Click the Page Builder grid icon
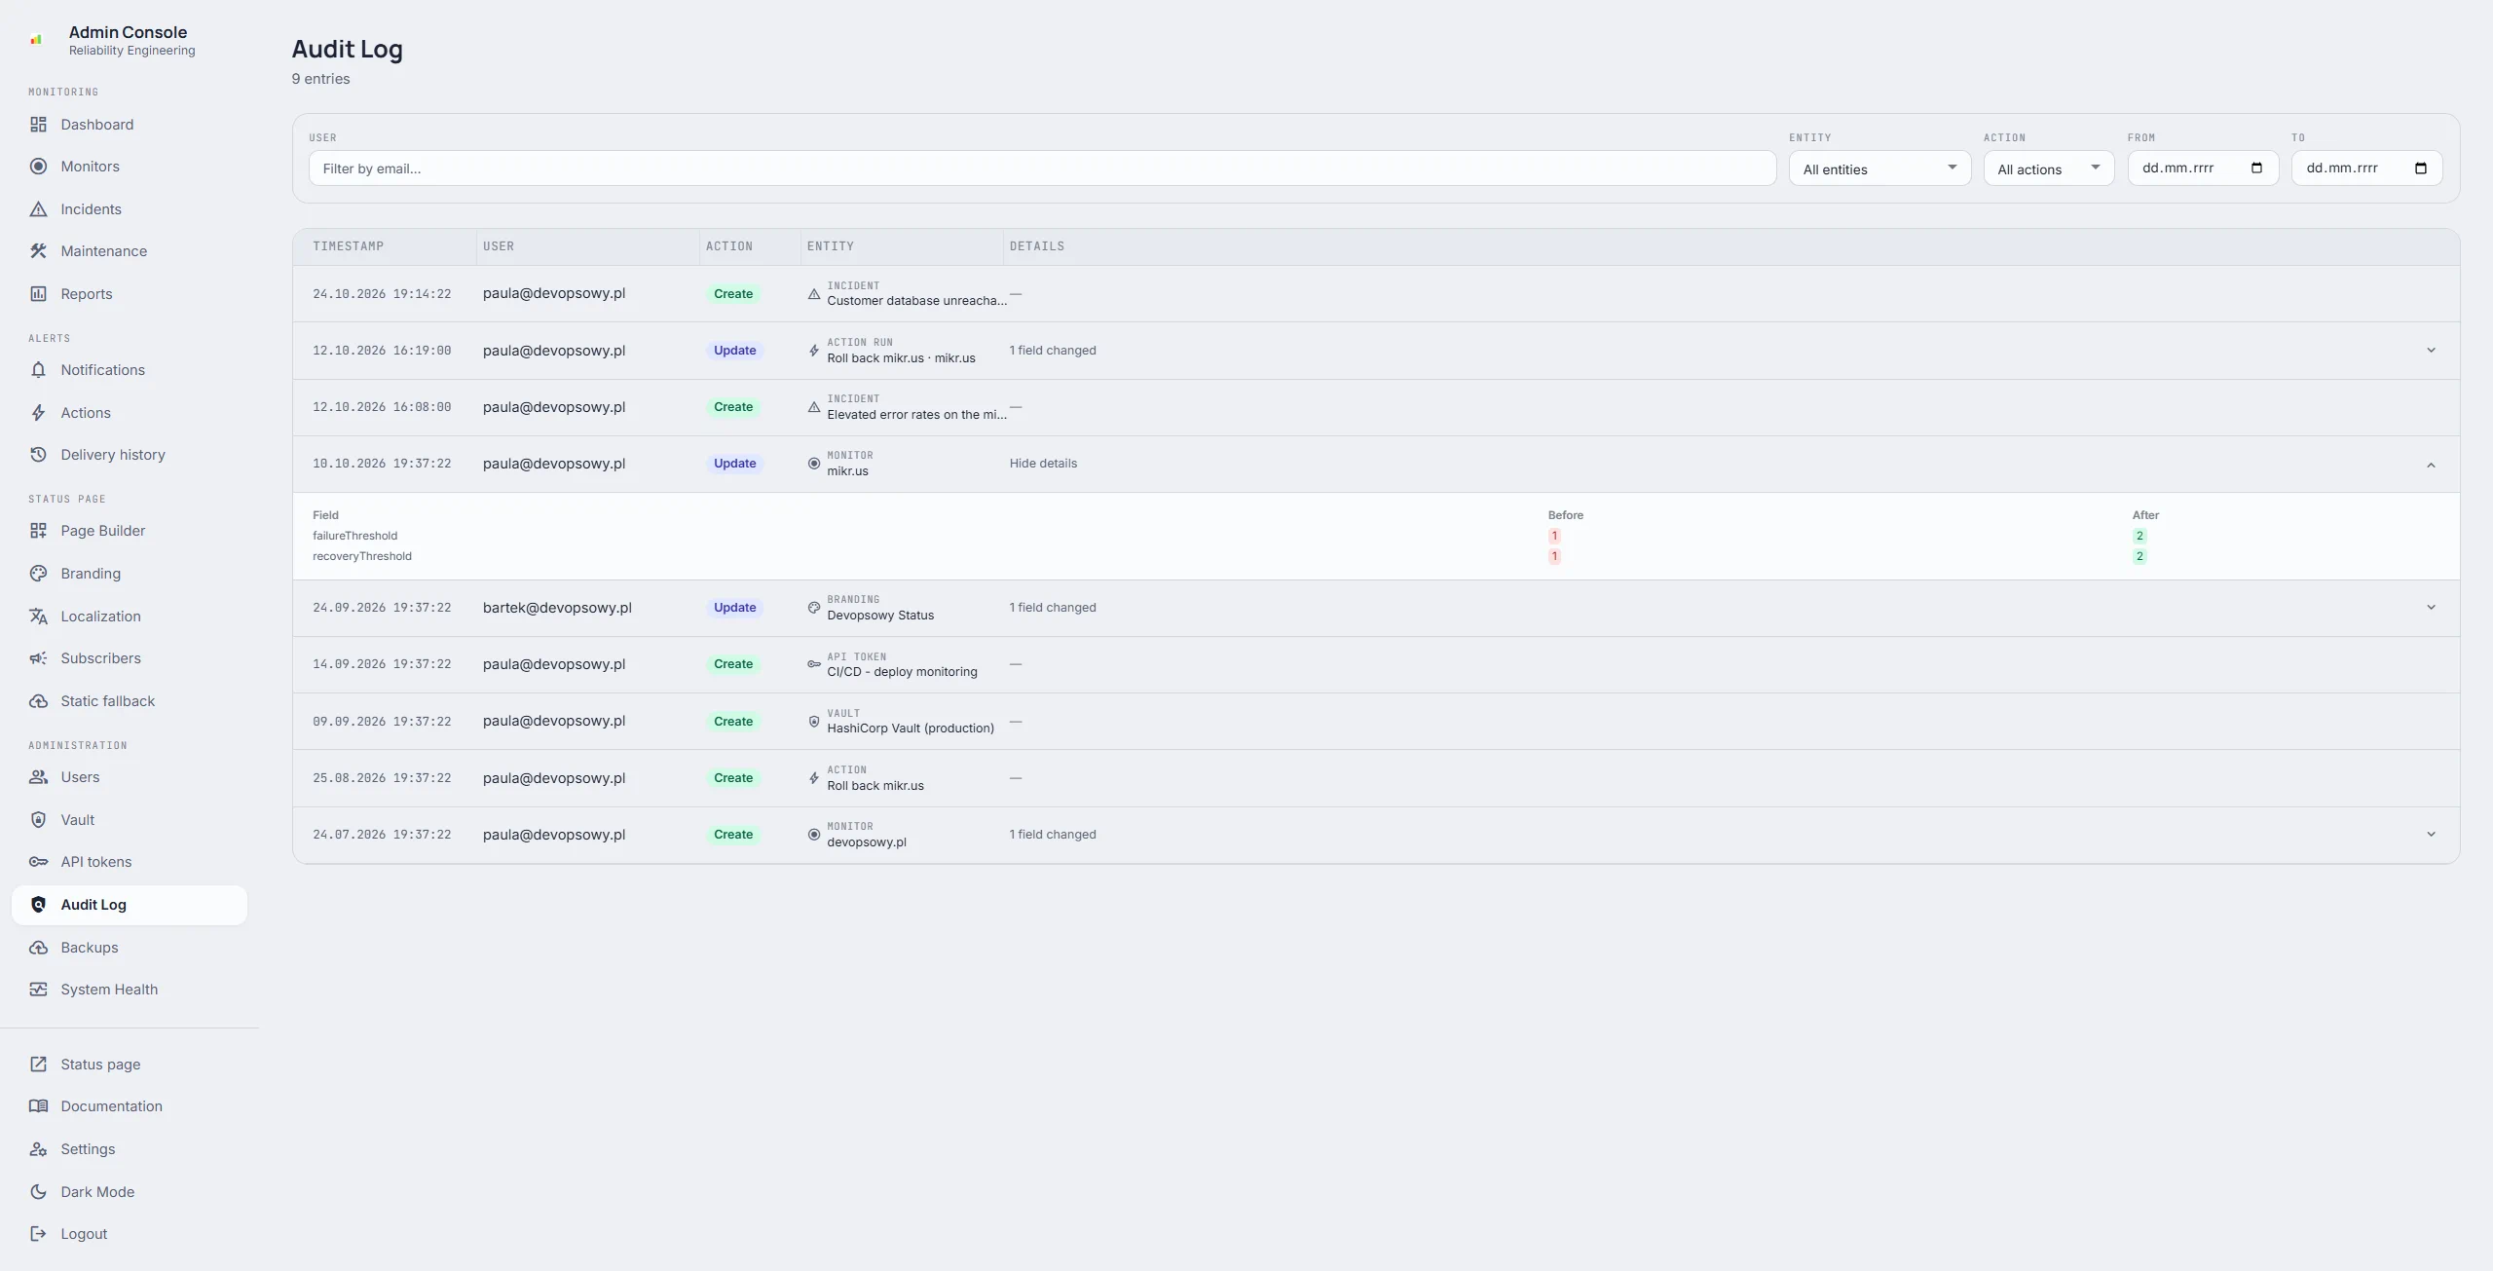Viewport: 2493px width, 1271px height. [38, 531]
